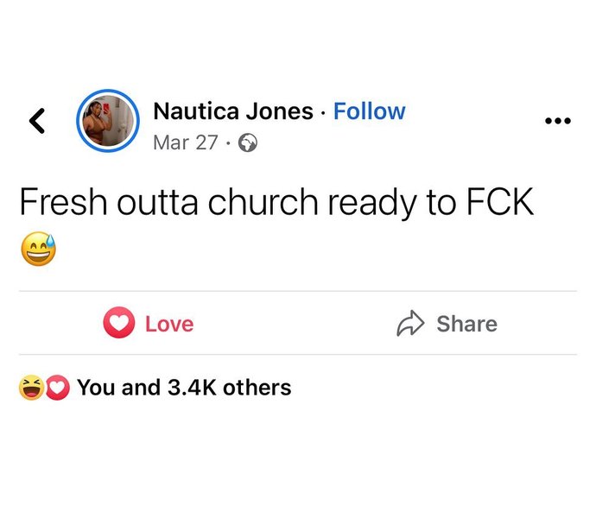Click the globe public-audience icon
The image size is (596, 518).
(x=247, y=143)
